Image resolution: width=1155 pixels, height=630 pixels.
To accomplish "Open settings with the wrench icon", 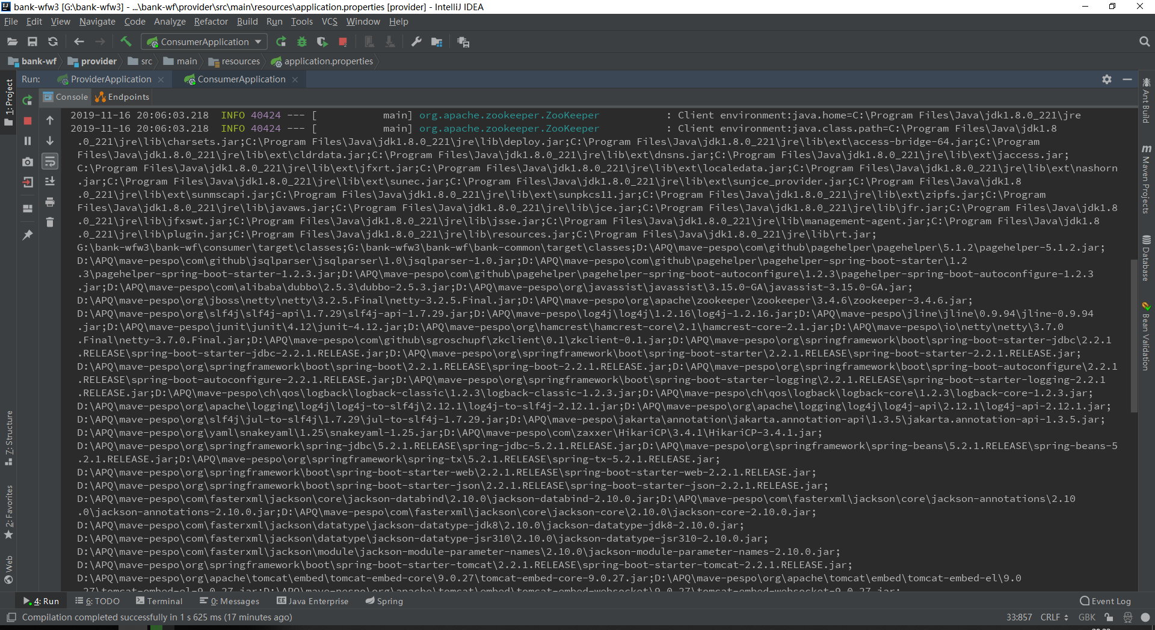I will pyautogui.click(x=416, y=41).
